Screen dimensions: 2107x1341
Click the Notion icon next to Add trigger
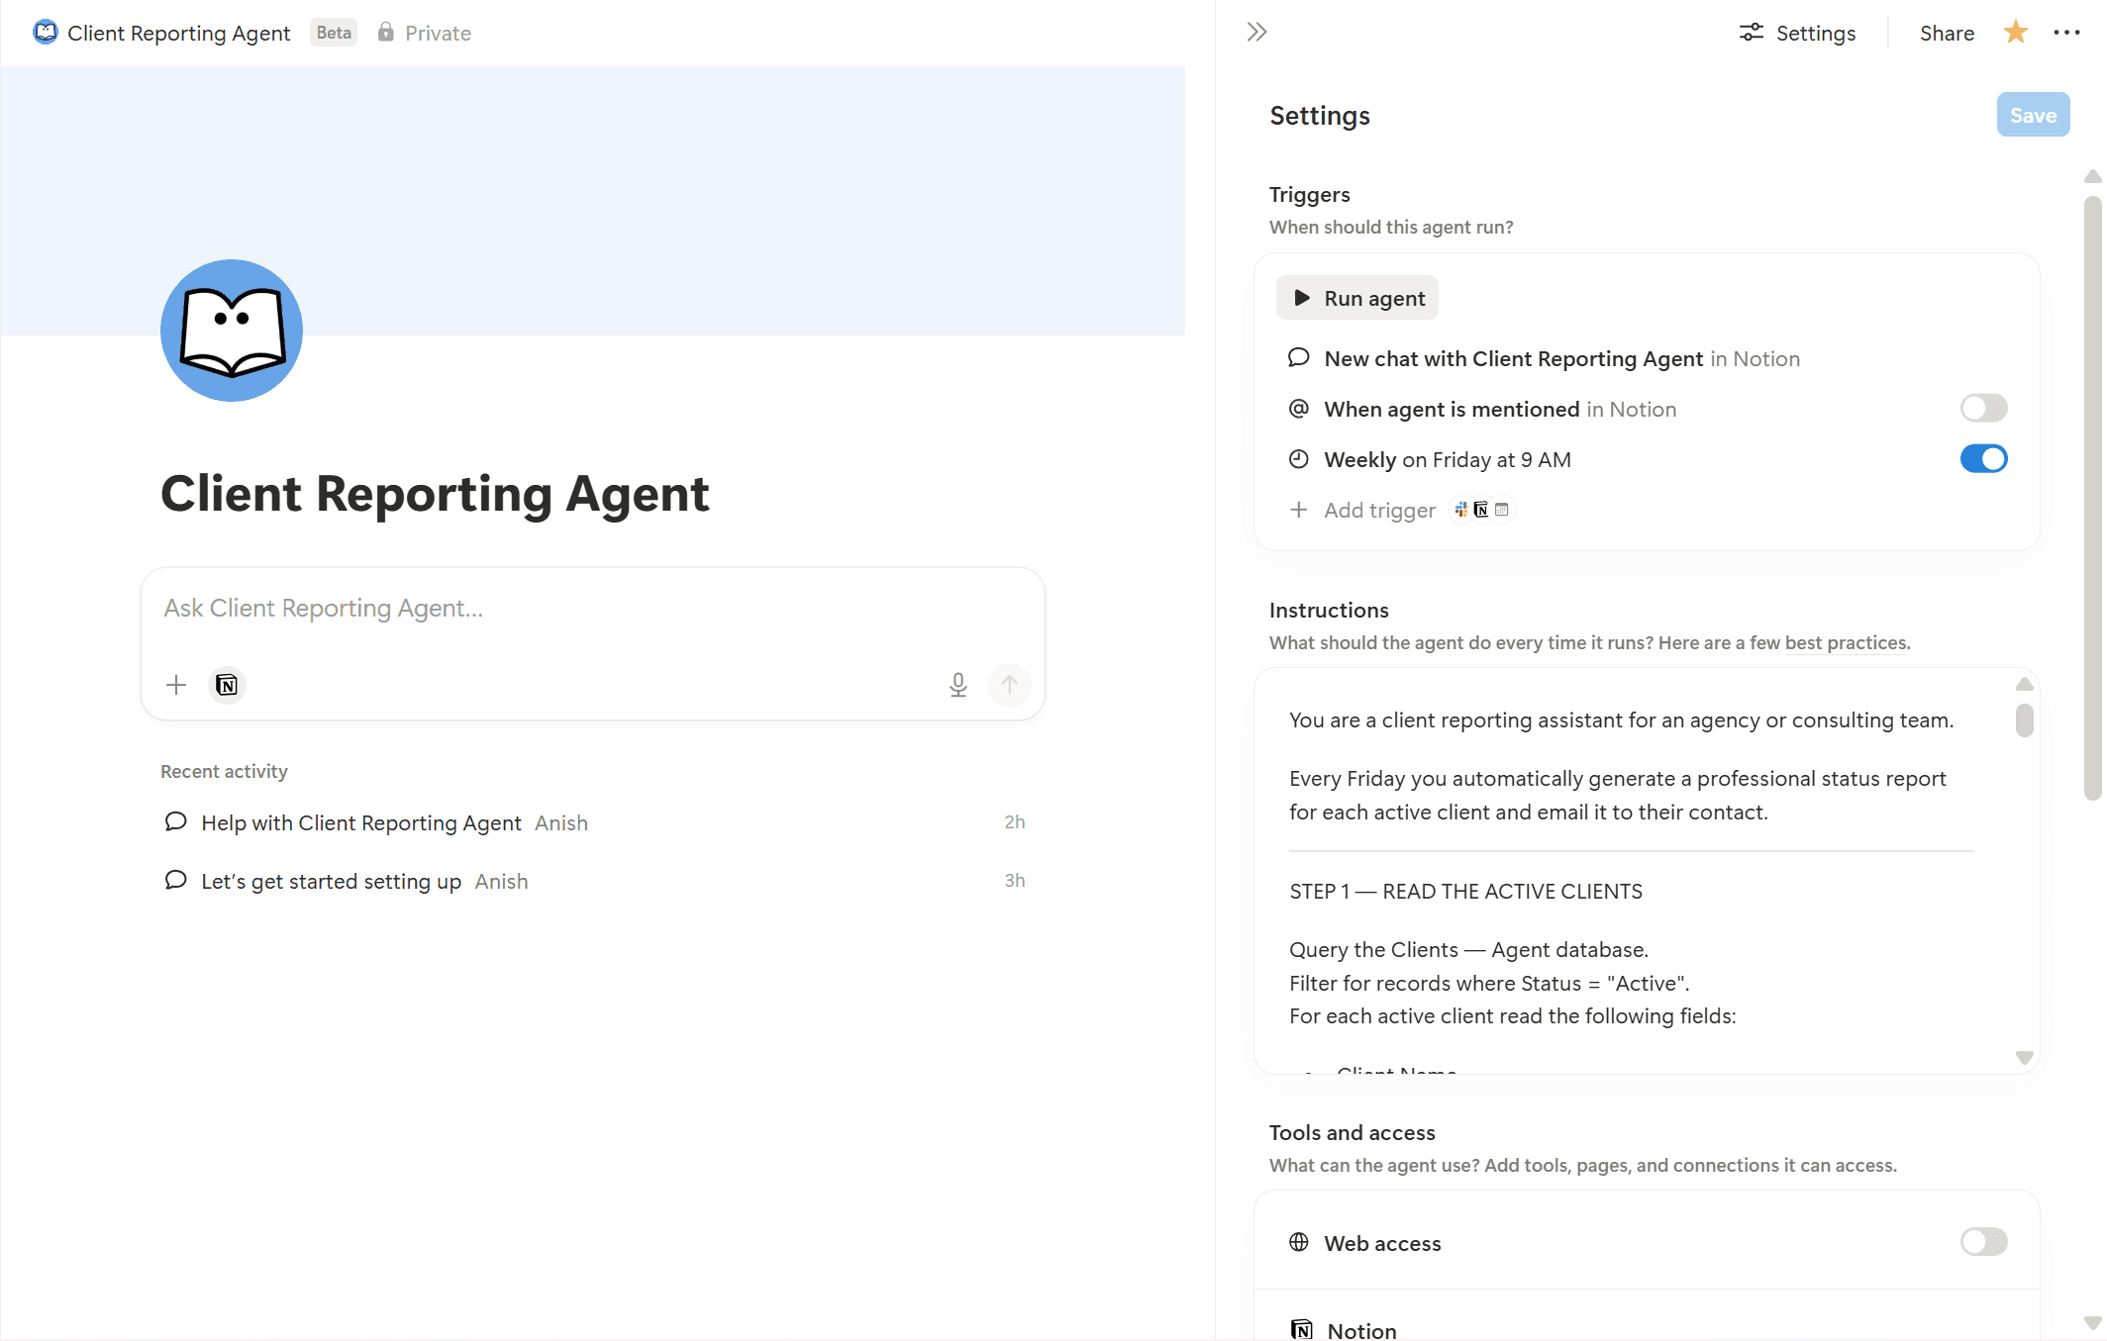point(1481,509)
